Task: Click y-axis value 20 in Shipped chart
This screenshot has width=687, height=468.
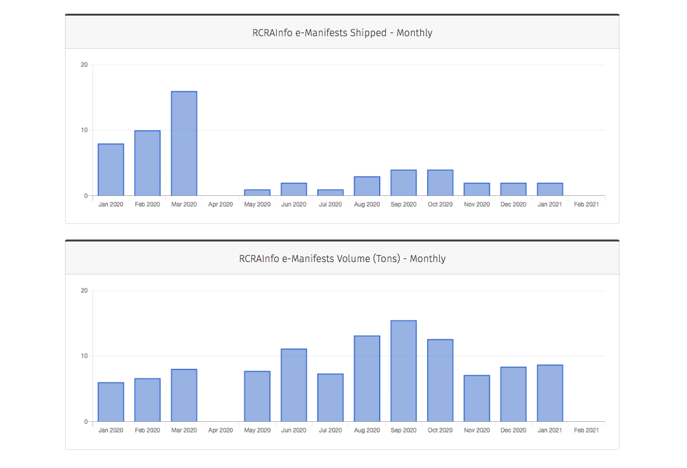Action: click(x=84, y=65)
